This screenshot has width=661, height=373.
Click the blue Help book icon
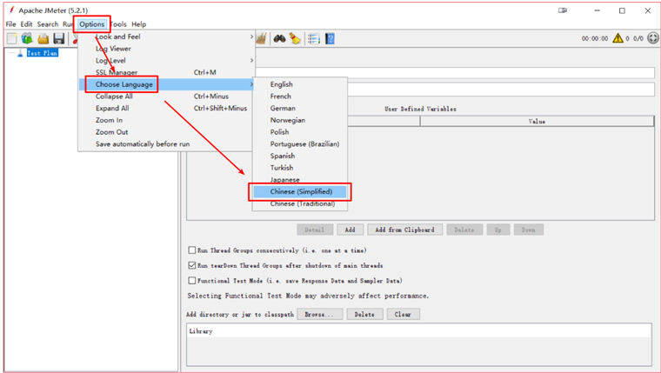point(330,39)
